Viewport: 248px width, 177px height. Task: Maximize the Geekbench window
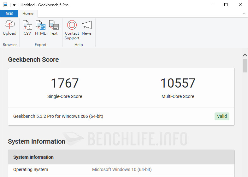(x=226, y=5)
